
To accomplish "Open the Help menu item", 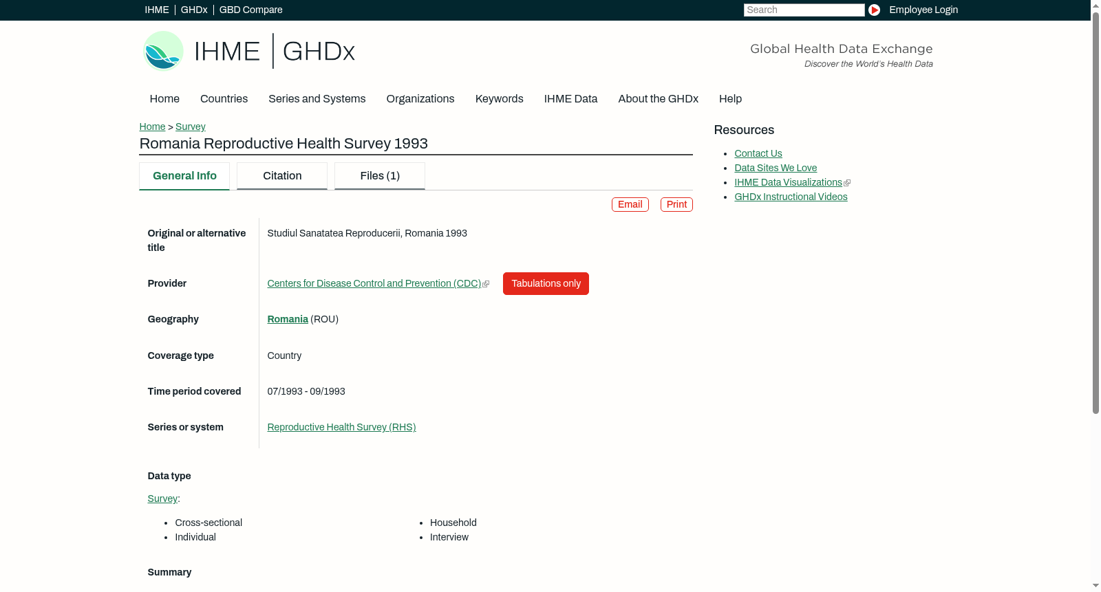I will click(x=731, y=99).
